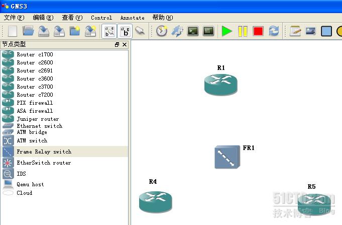
Task: Click the Add a note icon
Action: click(x=295, y=31)
